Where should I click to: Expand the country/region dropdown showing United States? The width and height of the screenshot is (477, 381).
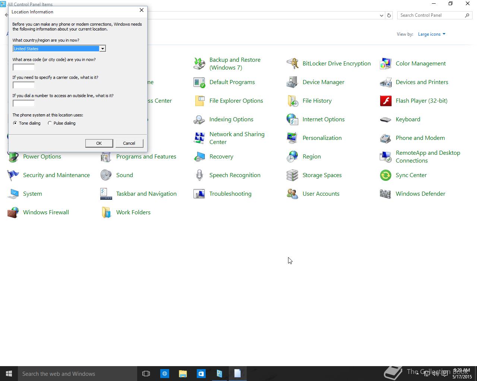point(102,49)
